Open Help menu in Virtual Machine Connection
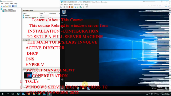Image resolution: width=171 pixels, height=96 pixels. (87, 5)
